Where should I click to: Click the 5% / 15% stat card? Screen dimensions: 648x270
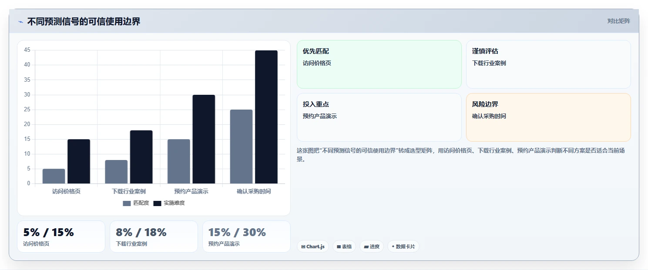61,237
